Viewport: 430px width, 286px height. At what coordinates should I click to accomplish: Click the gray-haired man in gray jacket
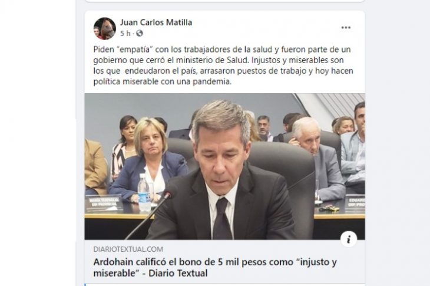coord(316,159)
